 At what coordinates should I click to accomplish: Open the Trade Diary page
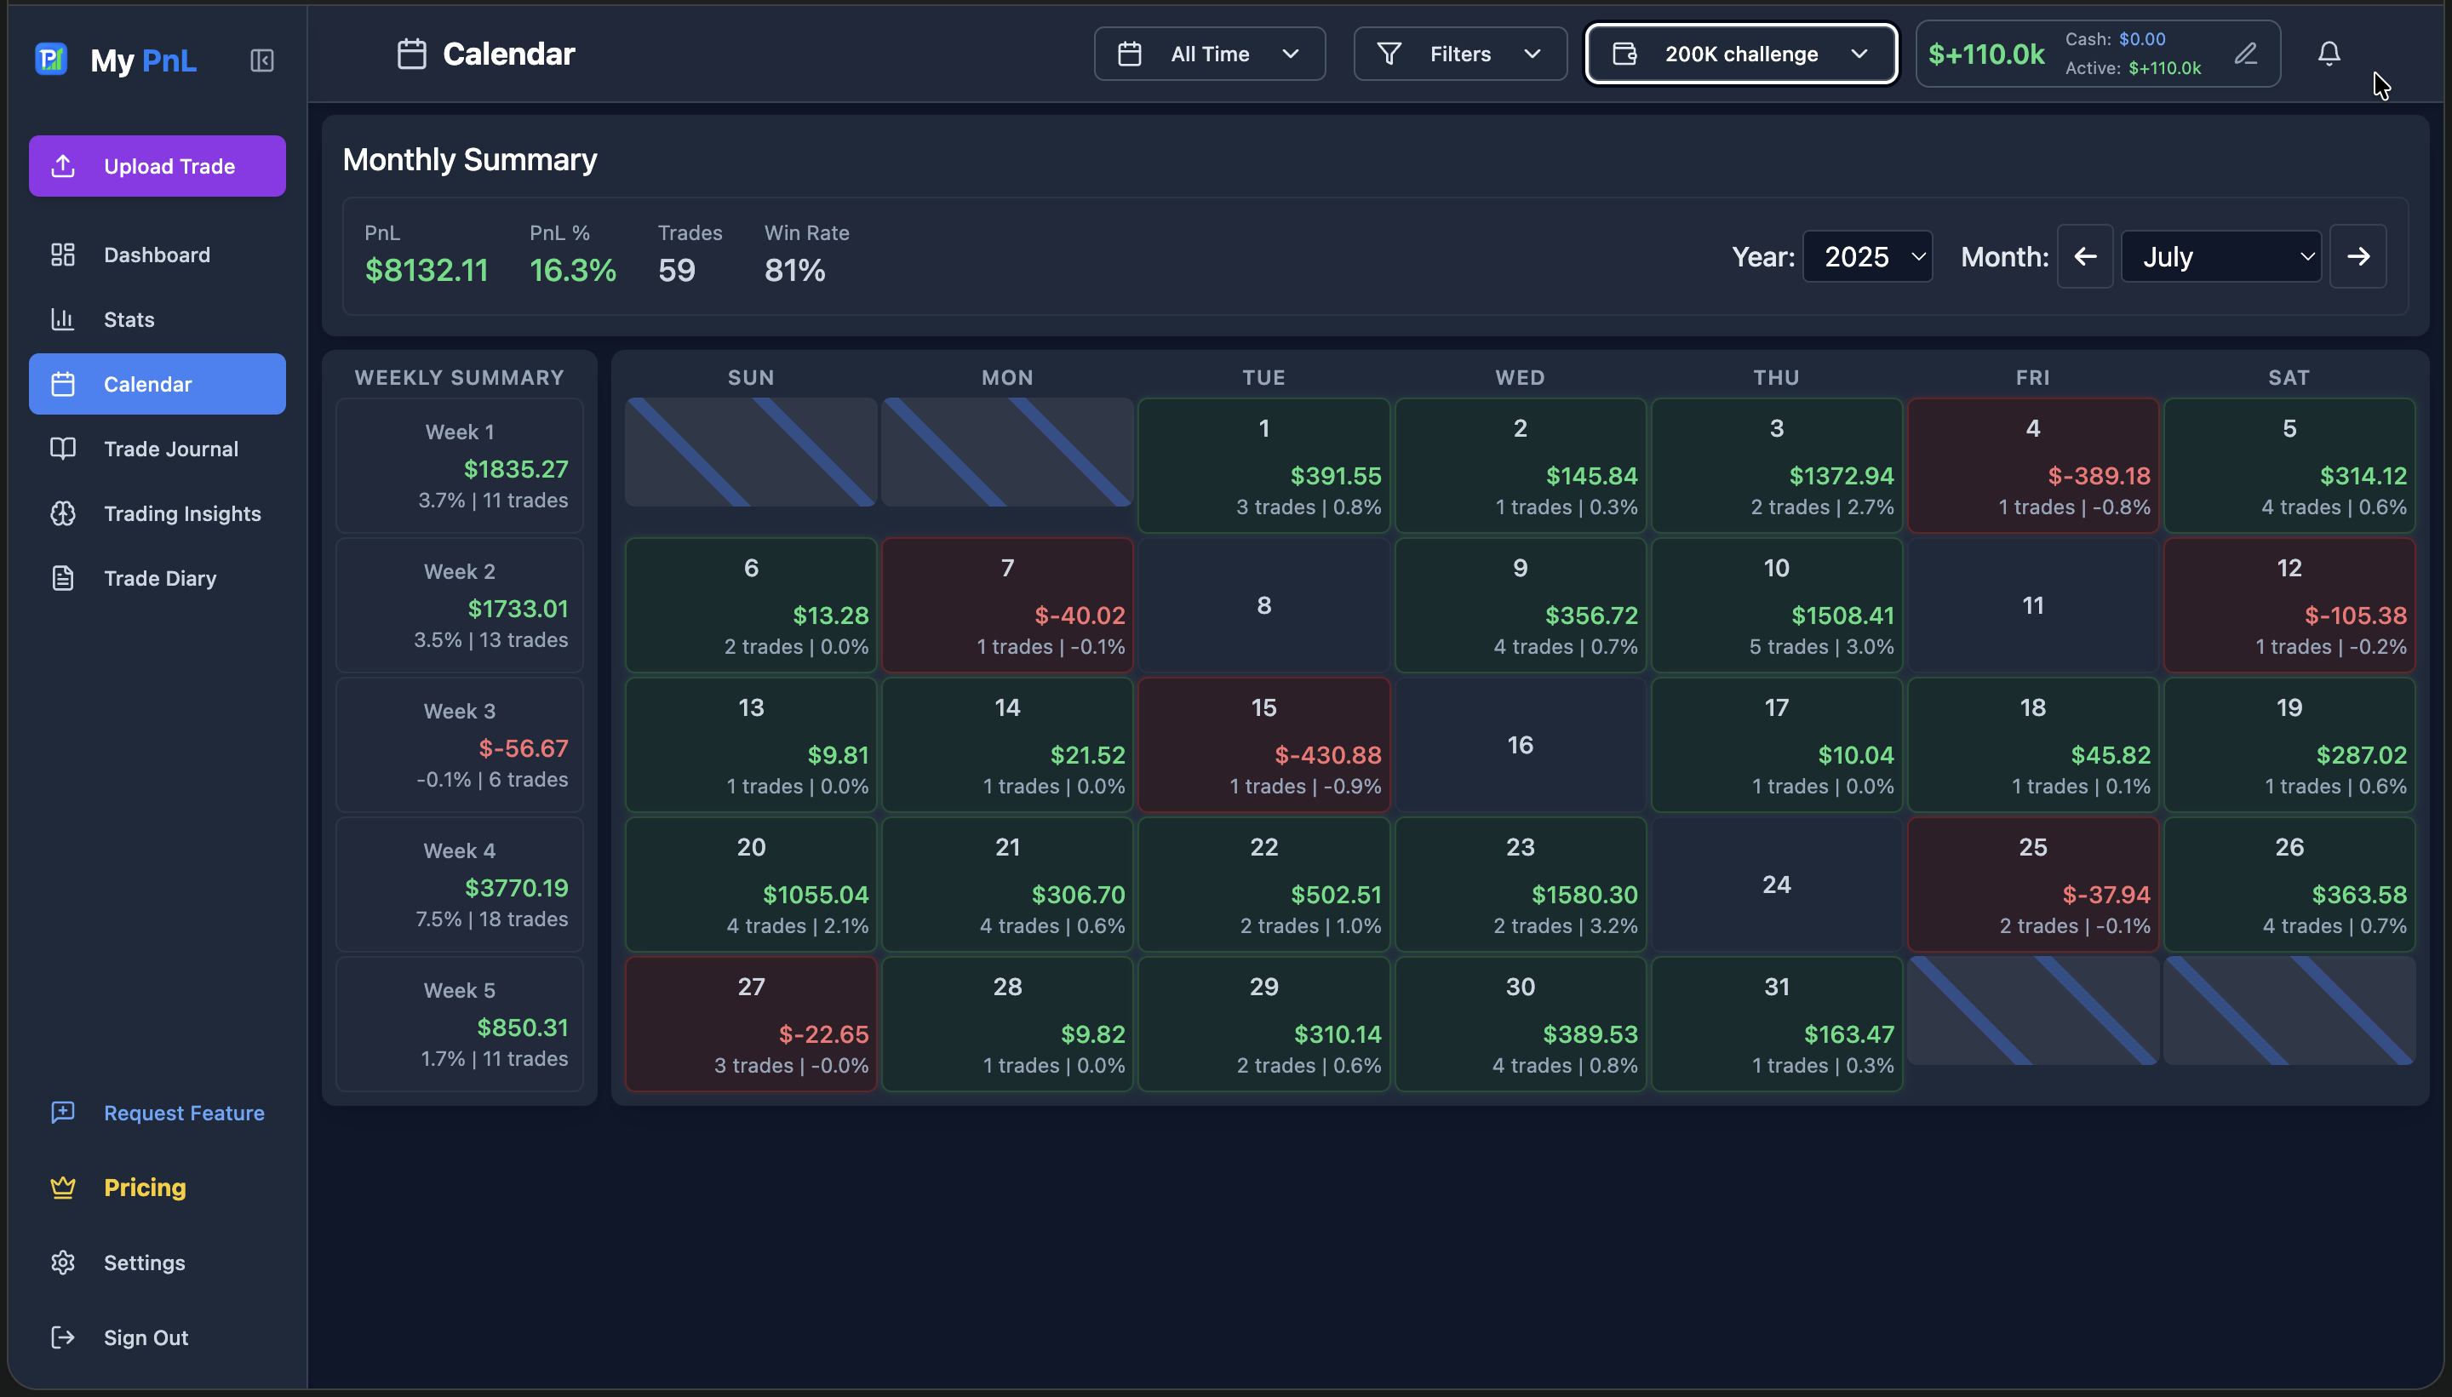[x=160, y=577]
